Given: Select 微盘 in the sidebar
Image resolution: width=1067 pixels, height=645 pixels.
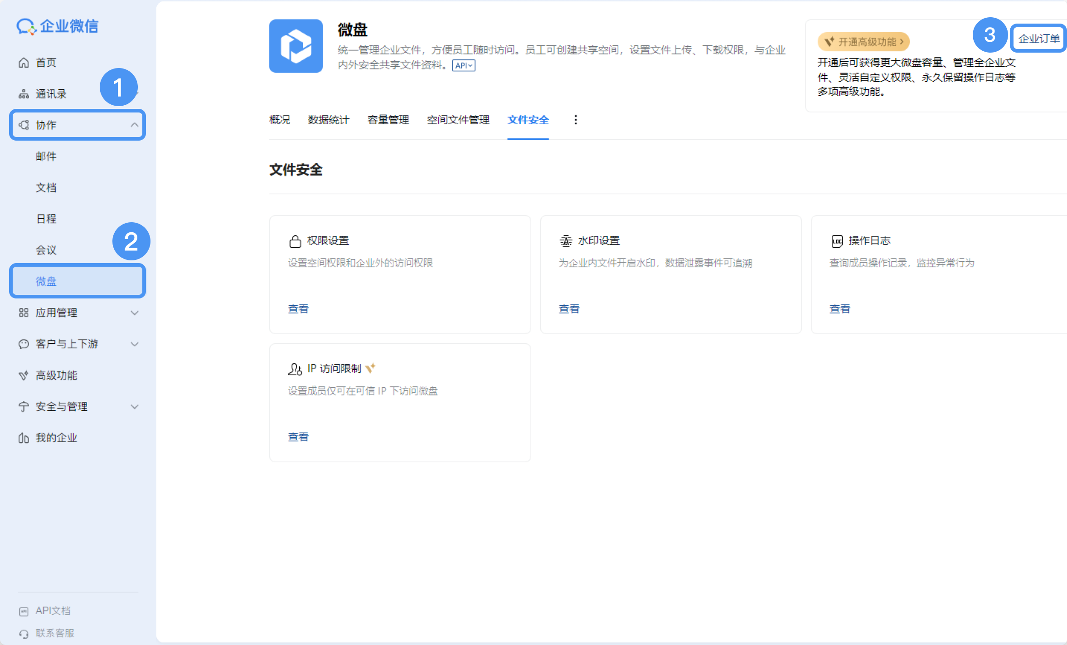Looking at the screenshot, I should coord(78,281).
